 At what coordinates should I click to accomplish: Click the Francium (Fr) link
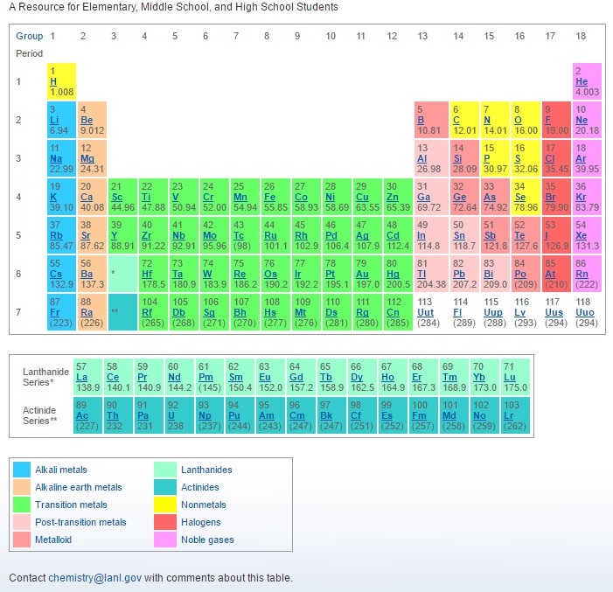coord(55,312)
